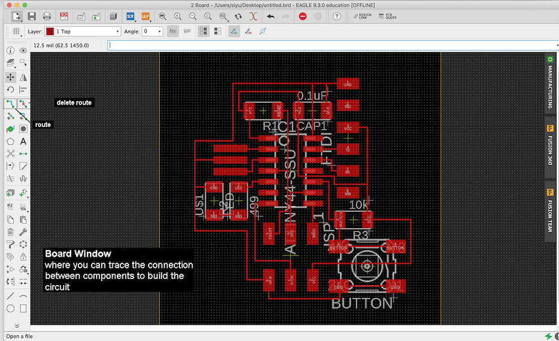Viewport: 559px width, 341px height.
Task: Select the Lock padlock tool
Action: (x=23, y=257)
